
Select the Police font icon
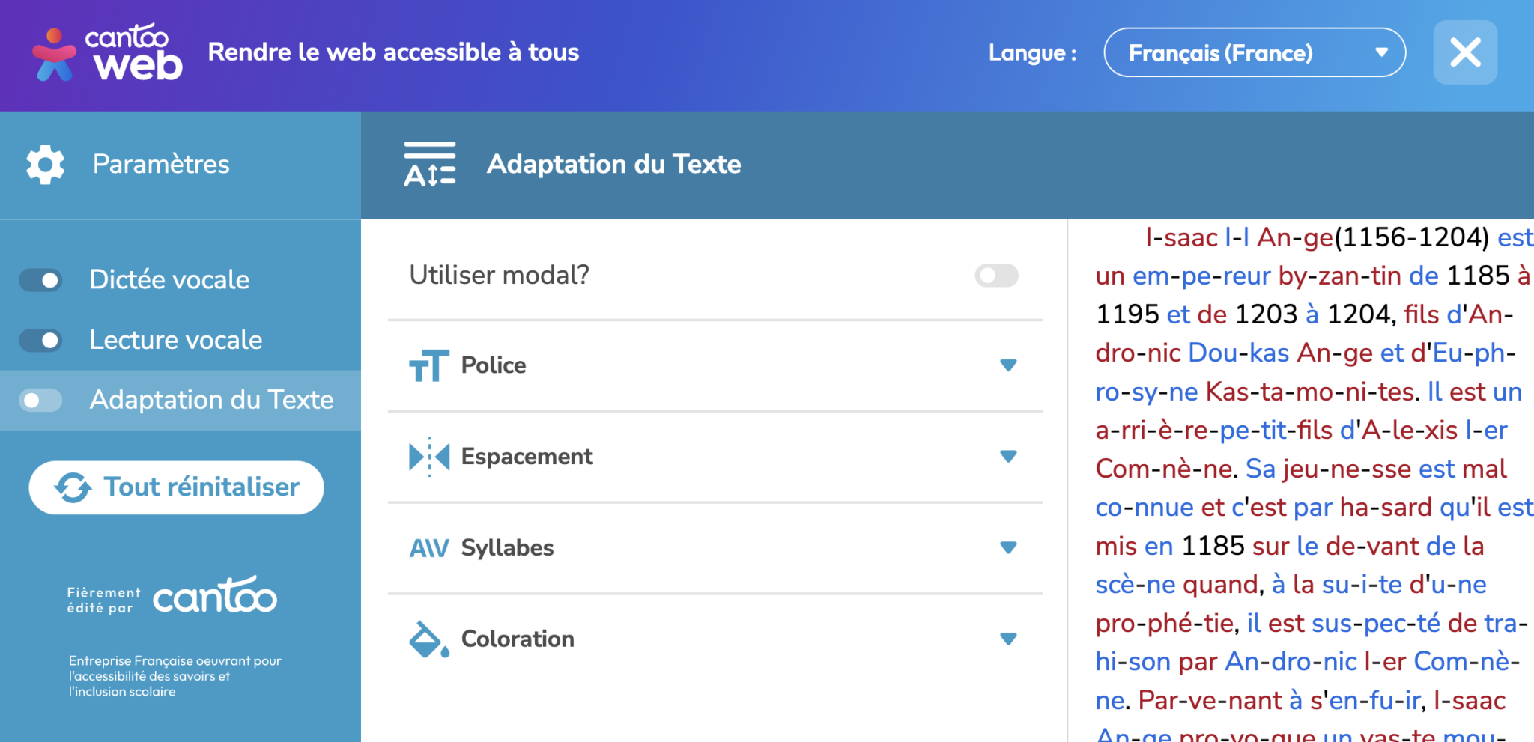point(428,365)
